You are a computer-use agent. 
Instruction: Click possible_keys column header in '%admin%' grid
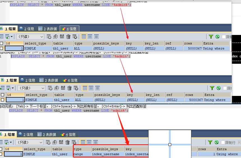[108, 43]
